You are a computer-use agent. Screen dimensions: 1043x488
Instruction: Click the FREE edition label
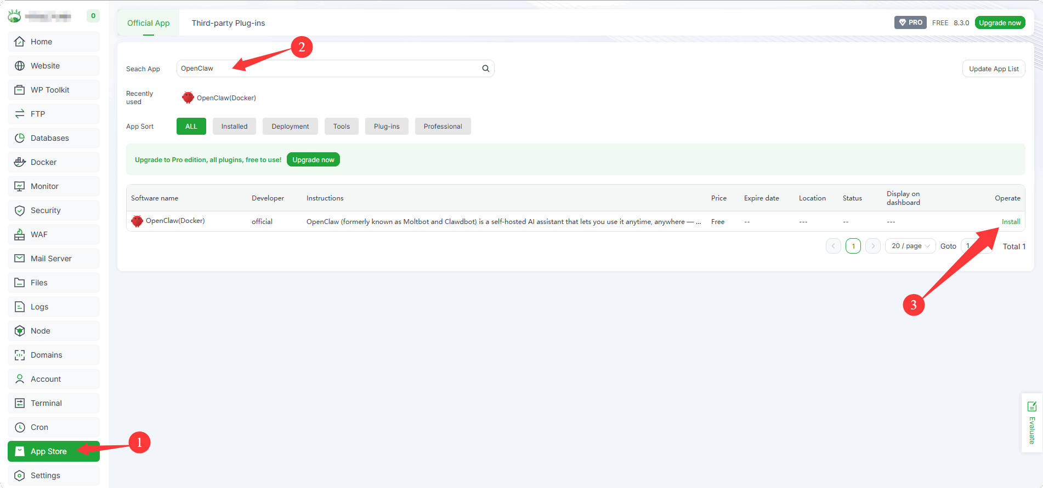pyautogui.click(x=940, y=23)
